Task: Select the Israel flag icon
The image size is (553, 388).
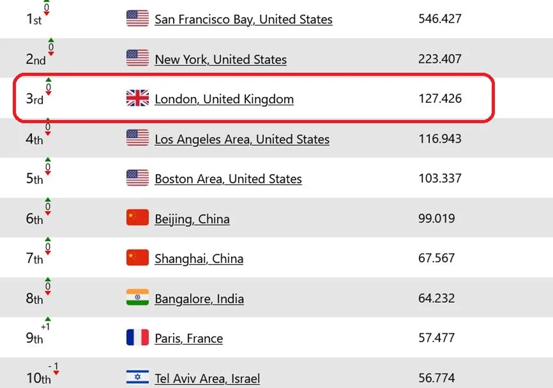Action: pyautogui.click(x=137, y=377)
